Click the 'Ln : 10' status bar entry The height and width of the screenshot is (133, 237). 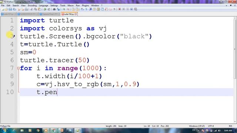point(147,126)
